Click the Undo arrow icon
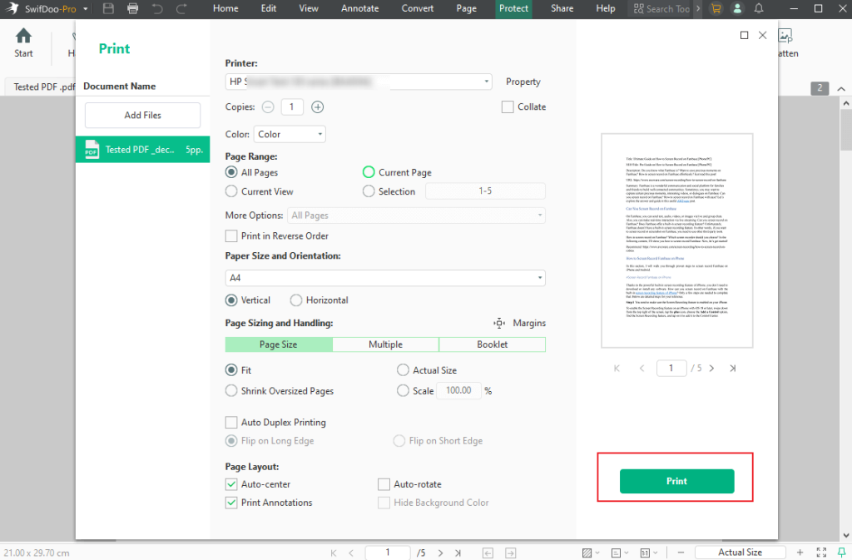This screenshot has width=852, height=560. tap(158, 8)
